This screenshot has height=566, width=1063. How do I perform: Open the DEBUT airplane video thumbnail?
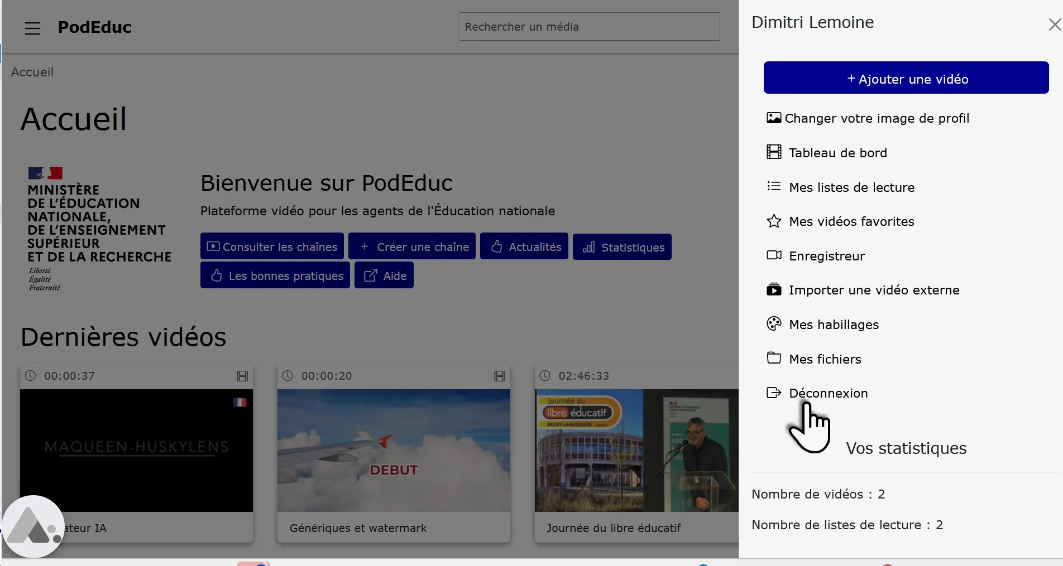point(394,450)
